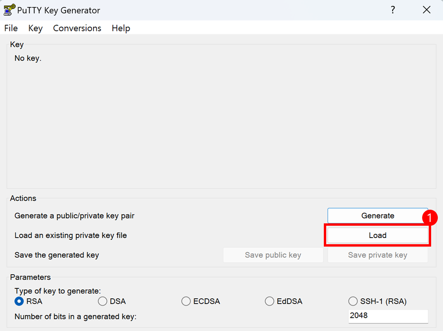
Task: Click the question mark help button
Action: click(393, 10)
